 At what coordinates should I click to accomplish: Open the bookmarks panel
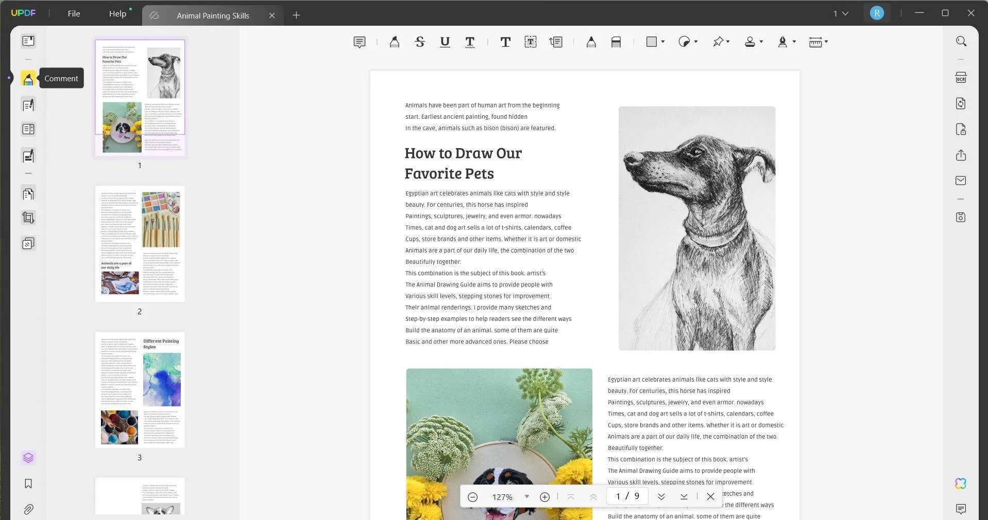(x=28, y=483)
